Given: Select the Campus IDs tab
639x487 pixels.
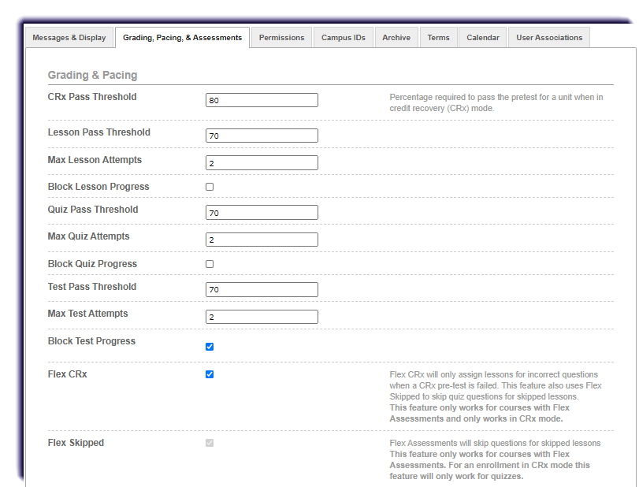Looking at the screenshot, I should [x=343, y=37].
